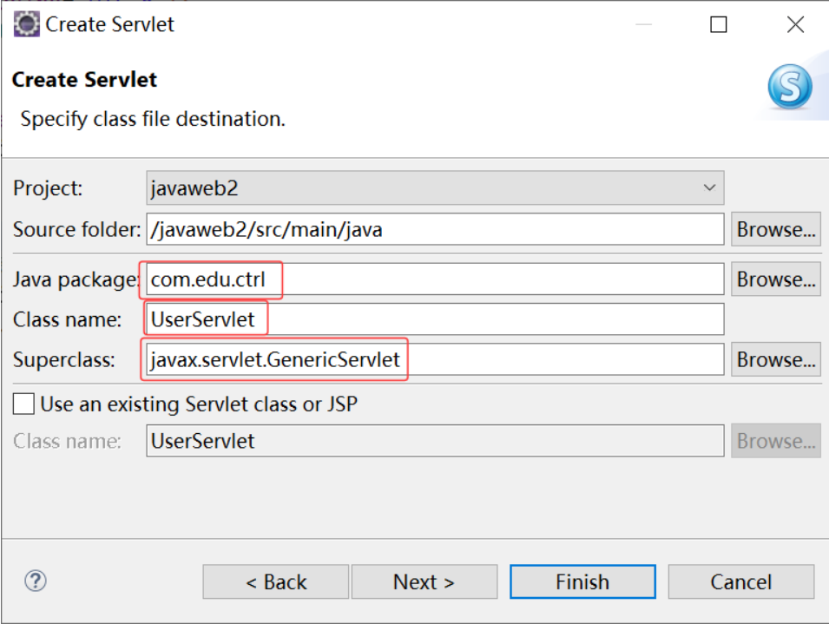The image size is (829, 624).
Task: Browse for the Superclass
Action: (x=775, y=359)
